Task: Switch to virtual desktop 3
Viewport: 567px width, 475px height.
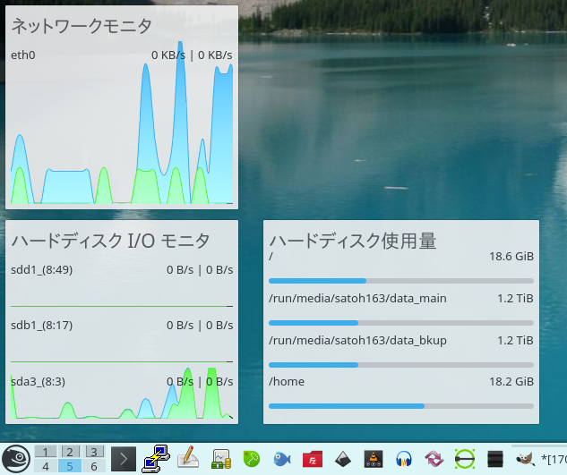Action: (94, 452)
